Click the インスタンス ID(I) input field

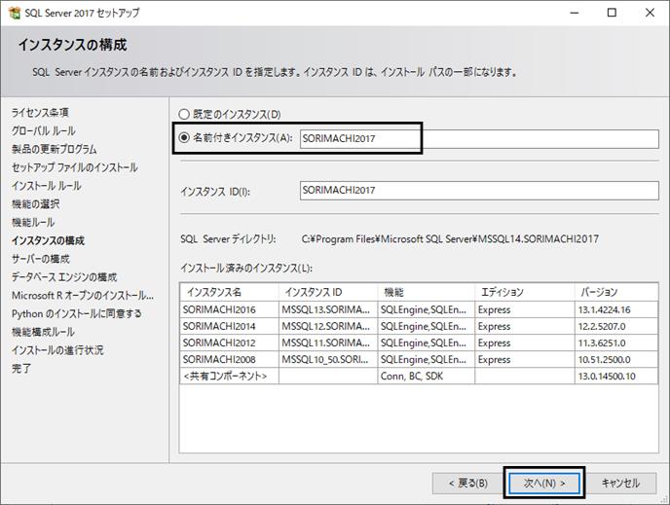(x=479, y=191)
